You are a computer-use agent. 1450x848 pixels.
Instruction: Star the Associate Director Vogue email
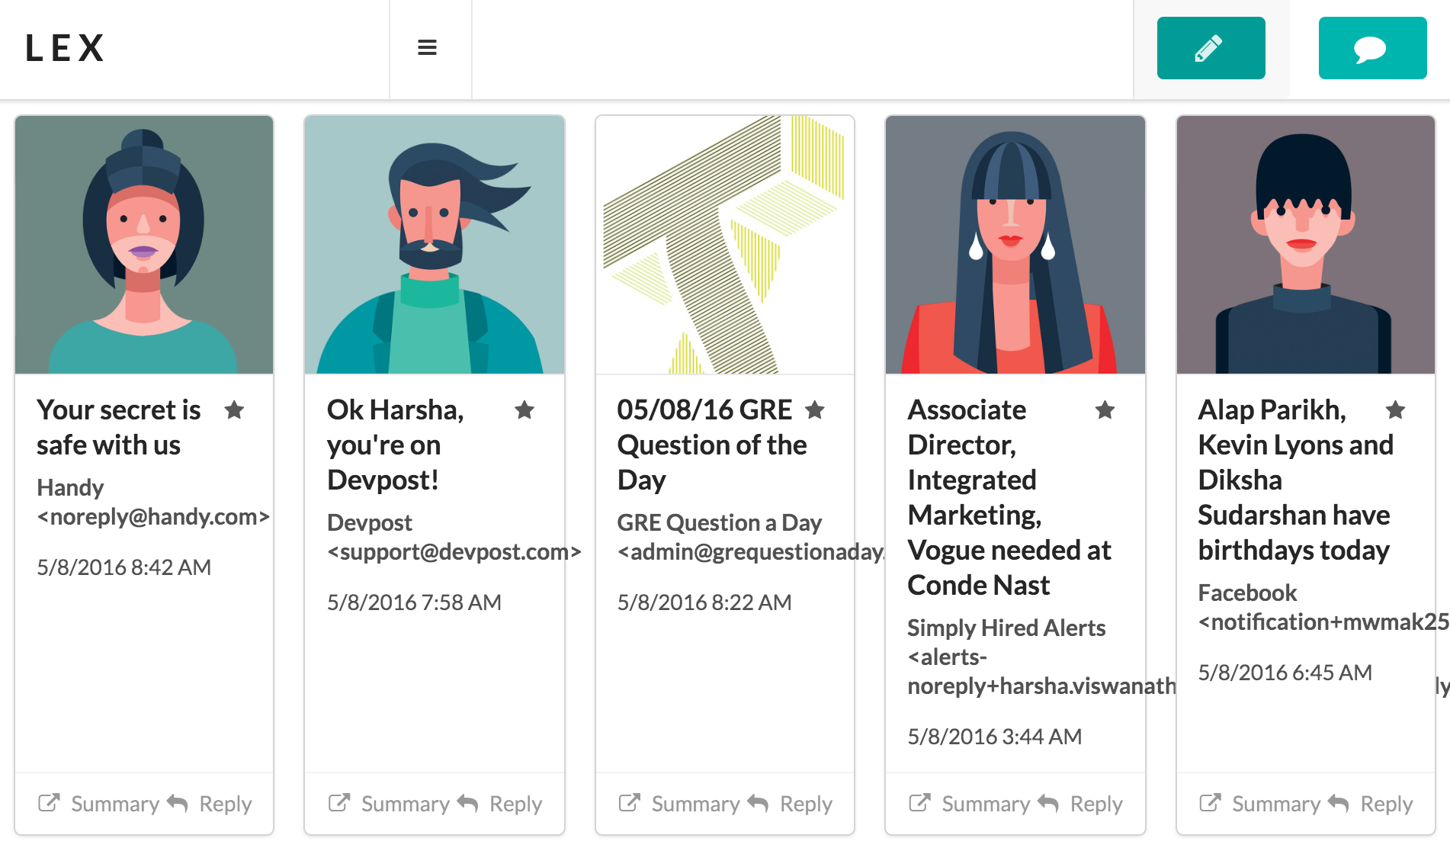[x=1105, y=410]
